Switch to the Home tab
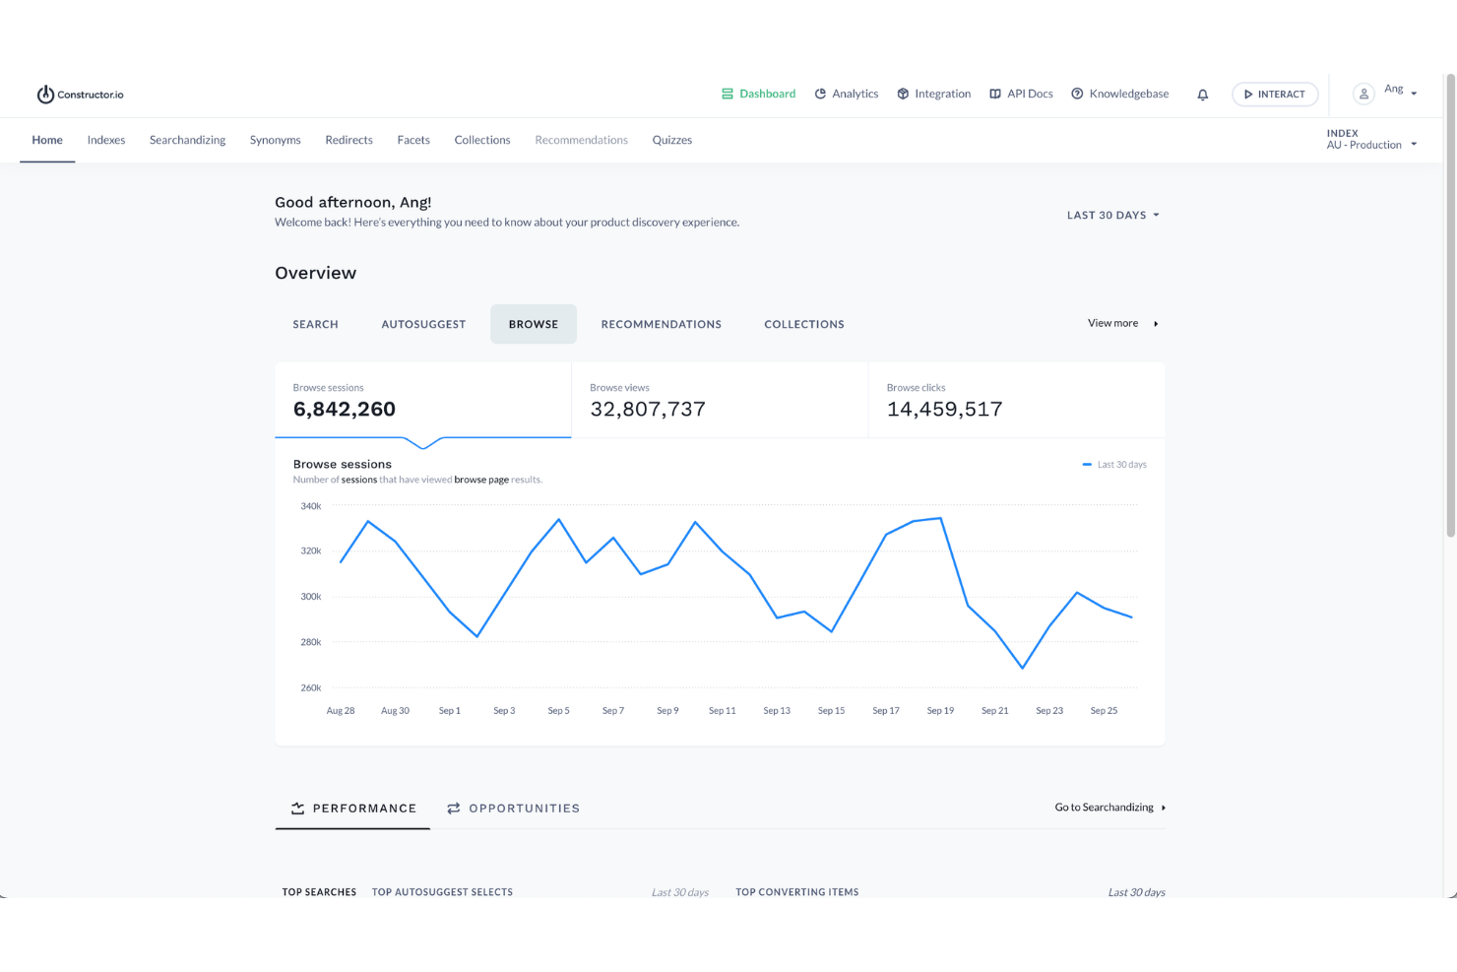1457x972 pixels. [x=47, y=140]
